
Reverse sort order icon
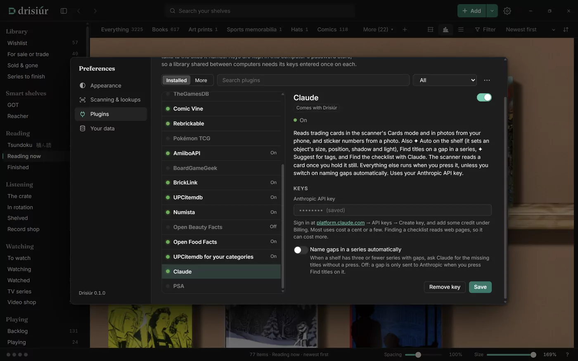(566, 29)
